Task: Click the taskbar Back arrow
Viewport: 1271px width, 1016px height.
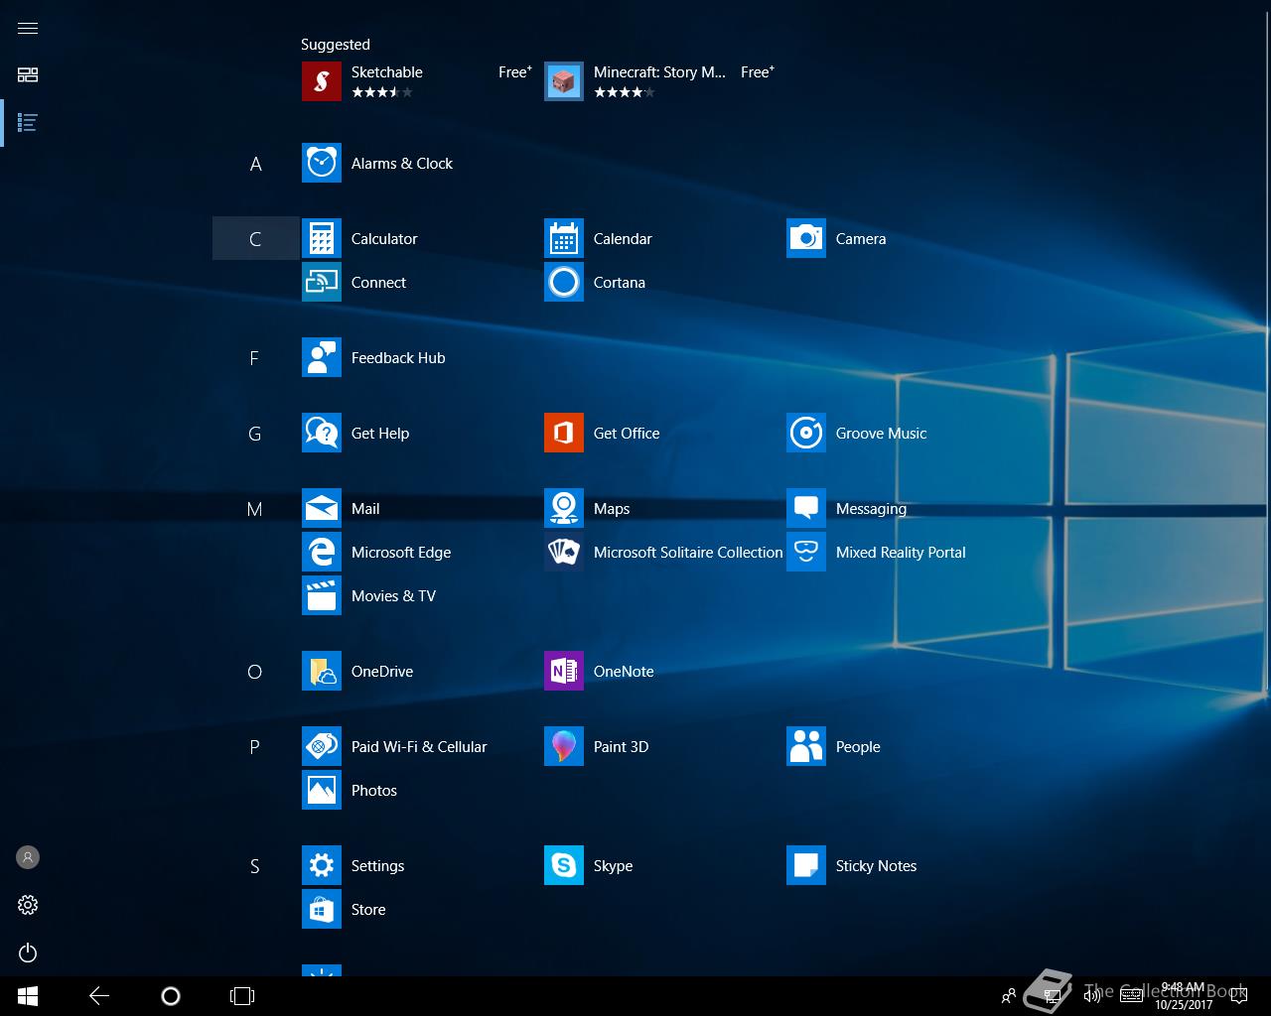Action: [x=99, y=996]
